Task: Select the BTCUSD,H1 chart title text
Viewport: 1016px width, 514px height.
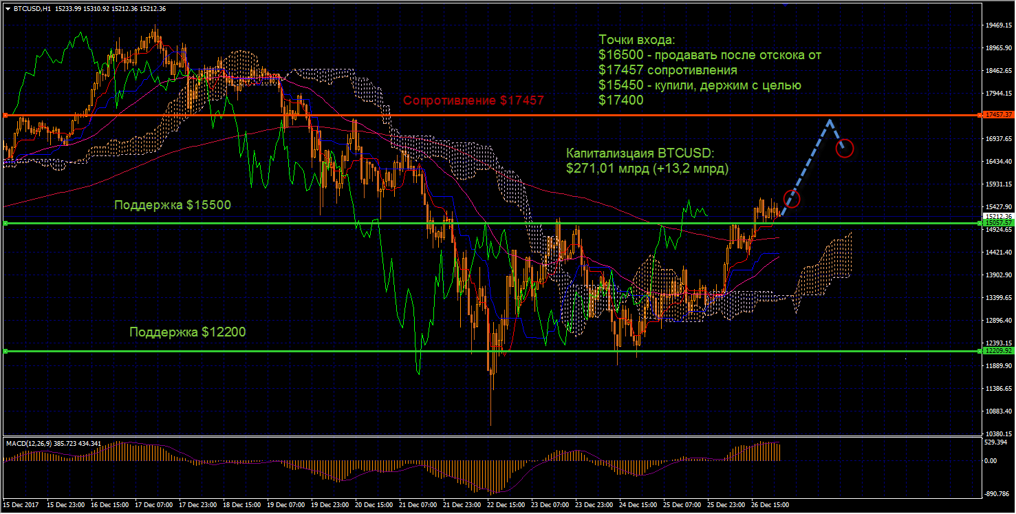Action: point(32,9)
